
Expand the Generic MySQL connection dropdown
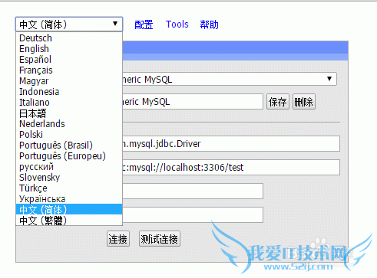[x=230, y=79]
